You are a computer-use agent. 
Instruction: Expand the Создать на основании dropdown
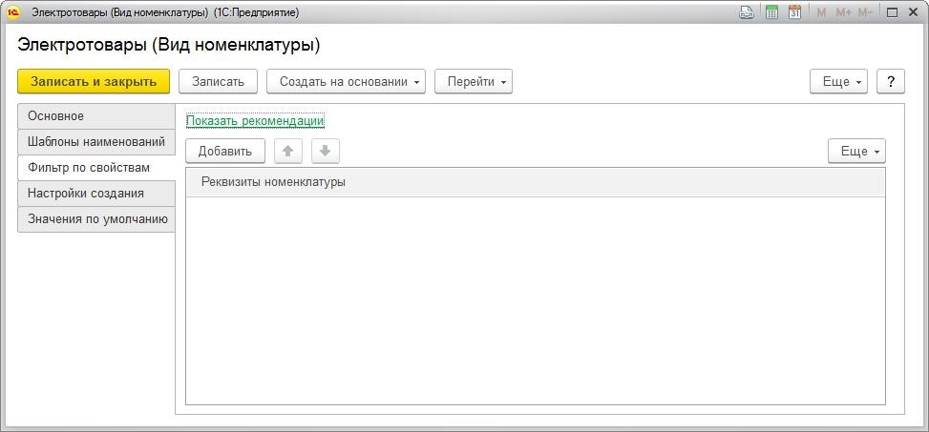click(x=346, y=82)
